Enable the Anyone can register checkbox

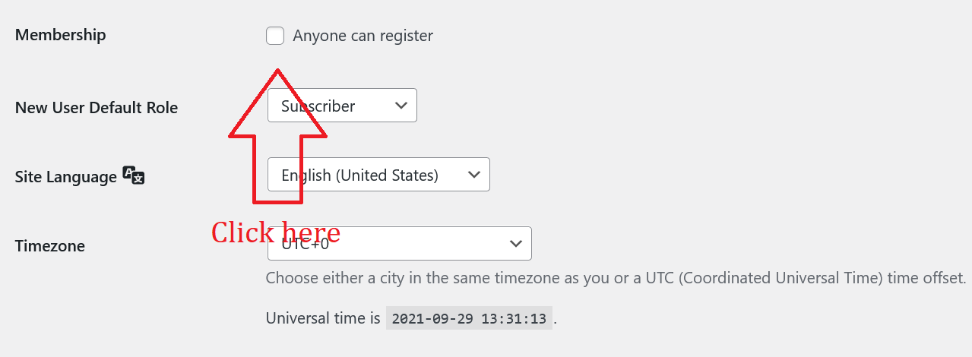(x=275, y=36)
